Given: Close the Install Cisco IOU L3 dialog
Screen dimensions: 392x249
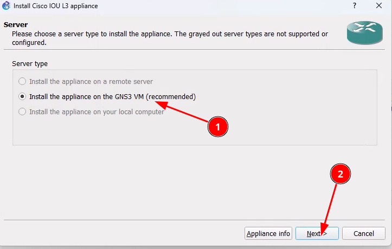Looking at the screenshot, I should coord(379,5).
